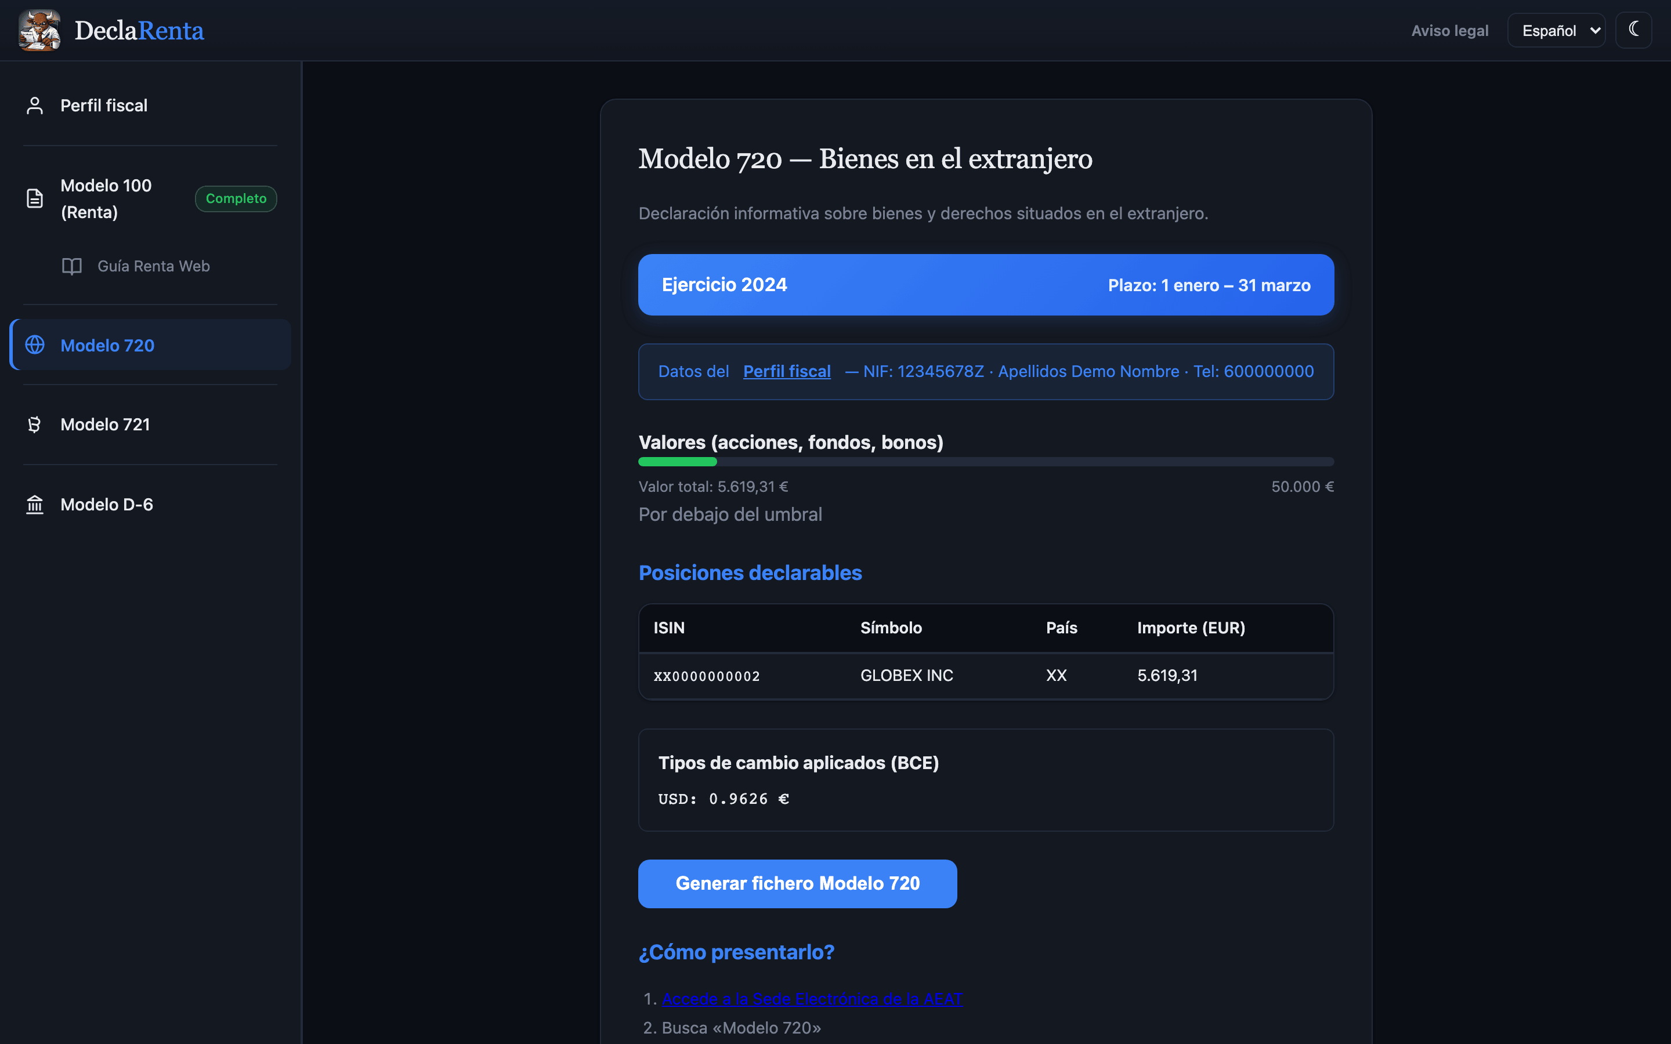Click the XX country cell in GLOBEX row
Viewport: 1671px width, 1044px height.
point(1057,675)
